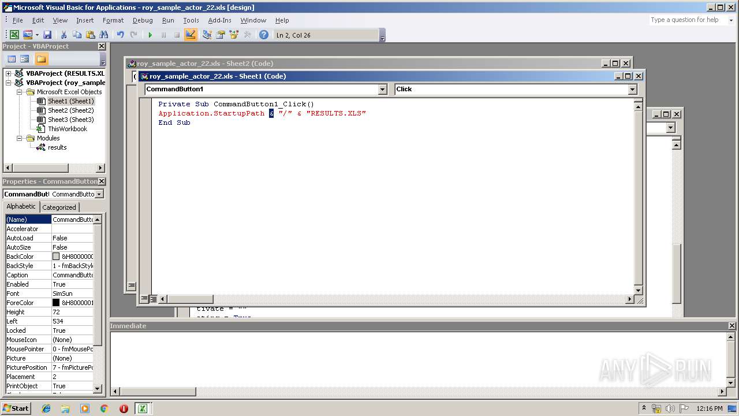Toggle Folders view in Project panel
The image size is (739, 416).
point(41,59)
